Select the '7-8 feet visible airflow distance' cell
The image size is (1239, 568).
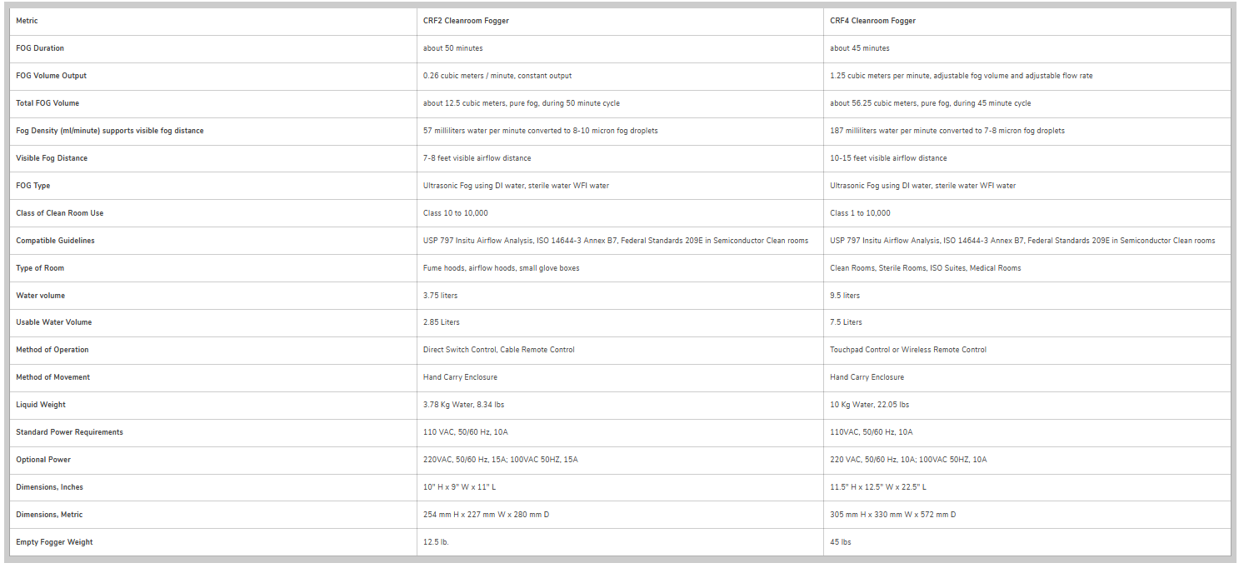tap(477, 158)
